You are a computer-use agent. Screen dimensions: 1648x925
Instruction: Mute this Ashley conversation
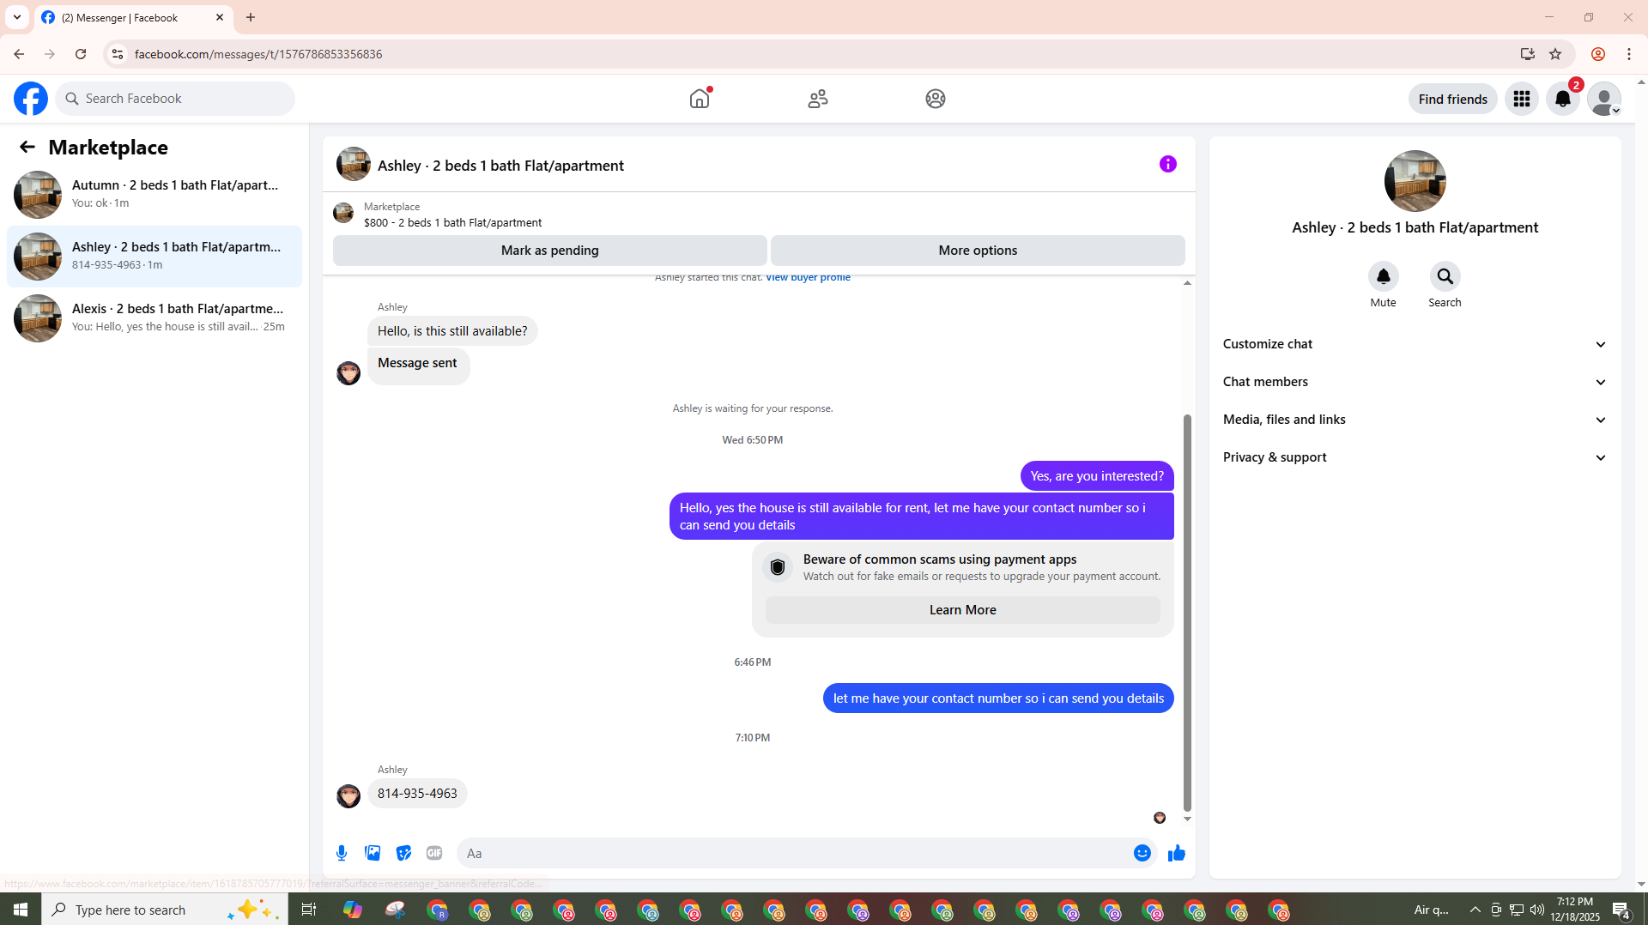point(1383,276)
